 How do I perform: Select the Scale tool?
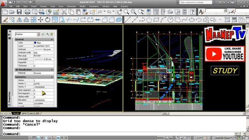[x=55, y=20]
